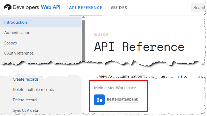Image resolution: width=207 pixels, height=116 pixels.
Task: Go to the Scopes sidebar section
Action: click(x=10, y=43)
